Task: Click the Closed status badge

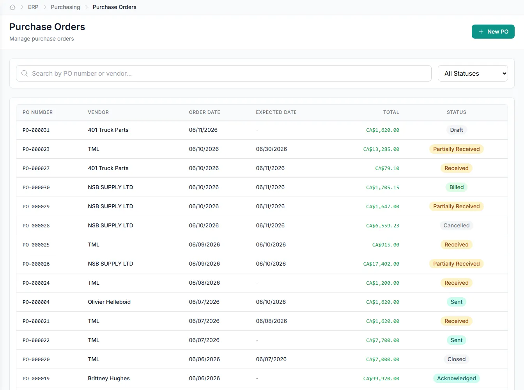Action: pos(457,359)
